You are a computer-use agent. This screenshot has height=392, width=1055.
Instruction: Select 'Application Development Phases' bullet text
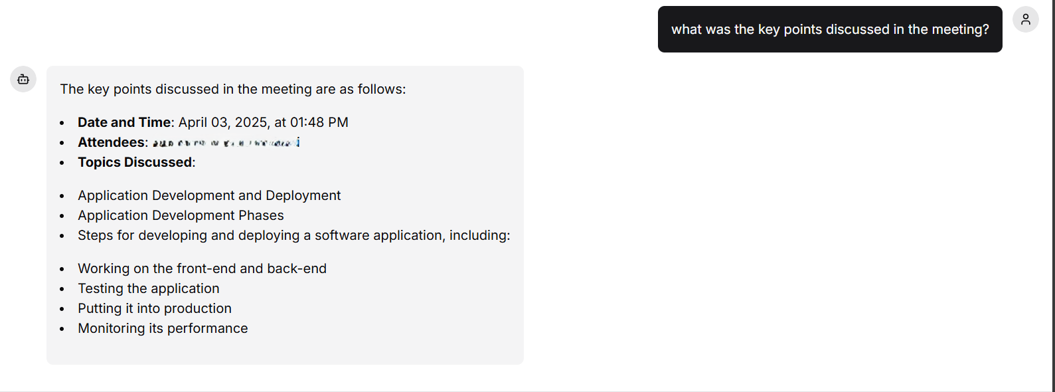(181, 215)
